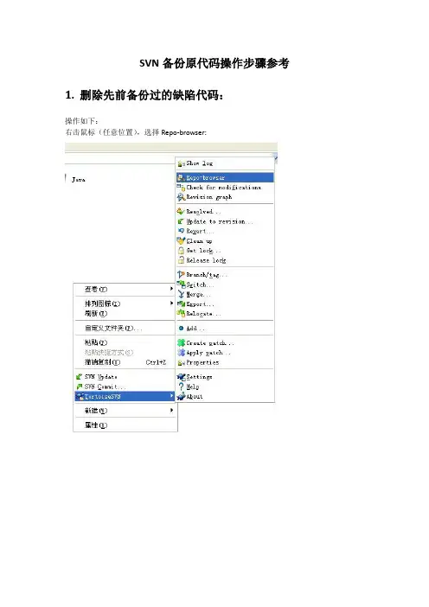
Task: Click the SVN Update icon
Action: [x=80, y=377]
